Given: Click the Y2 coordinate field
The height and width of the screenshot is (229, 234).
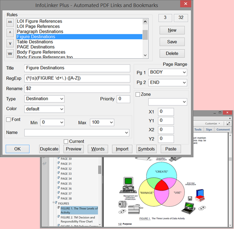Looking at the screenshot, I should tap(166, 139).
